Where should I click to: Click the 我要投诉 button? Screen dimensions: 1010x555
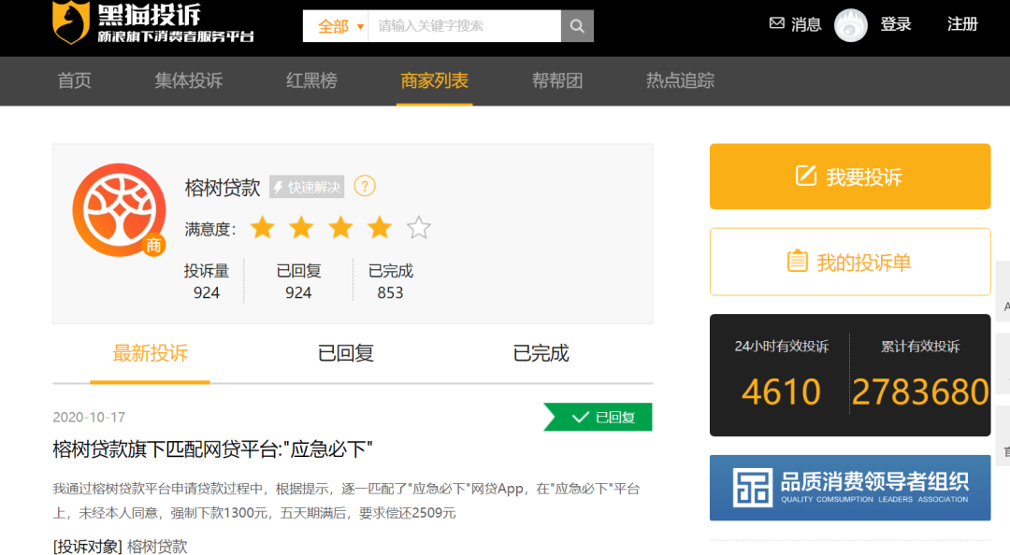pyautogui.click(x=850, y=176)
